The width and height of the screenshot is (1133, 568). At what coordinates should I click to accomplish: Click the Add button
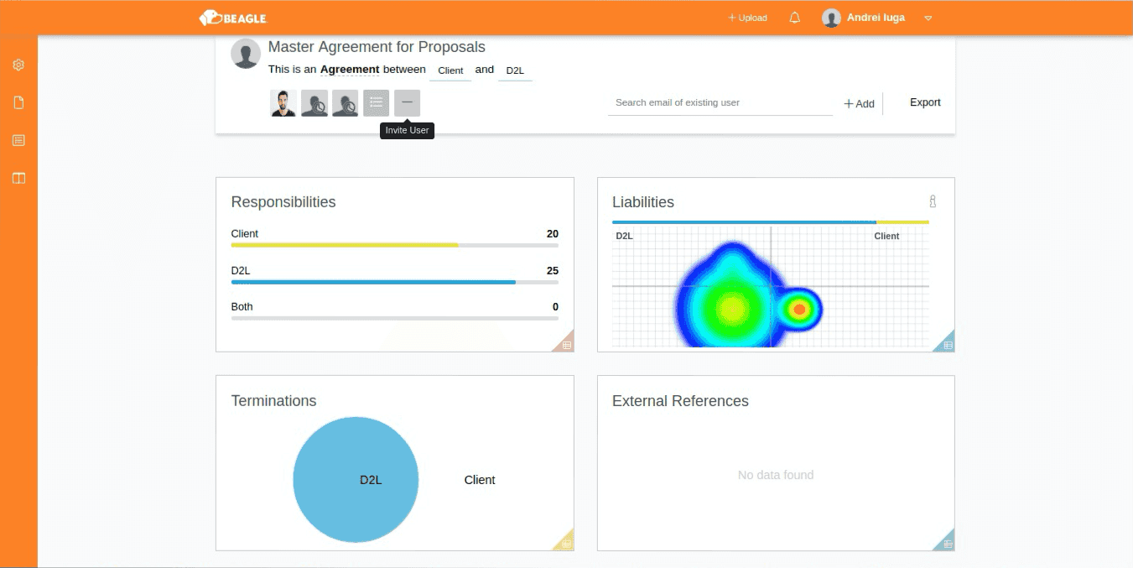pyautogui.click(x=859, y=103)
